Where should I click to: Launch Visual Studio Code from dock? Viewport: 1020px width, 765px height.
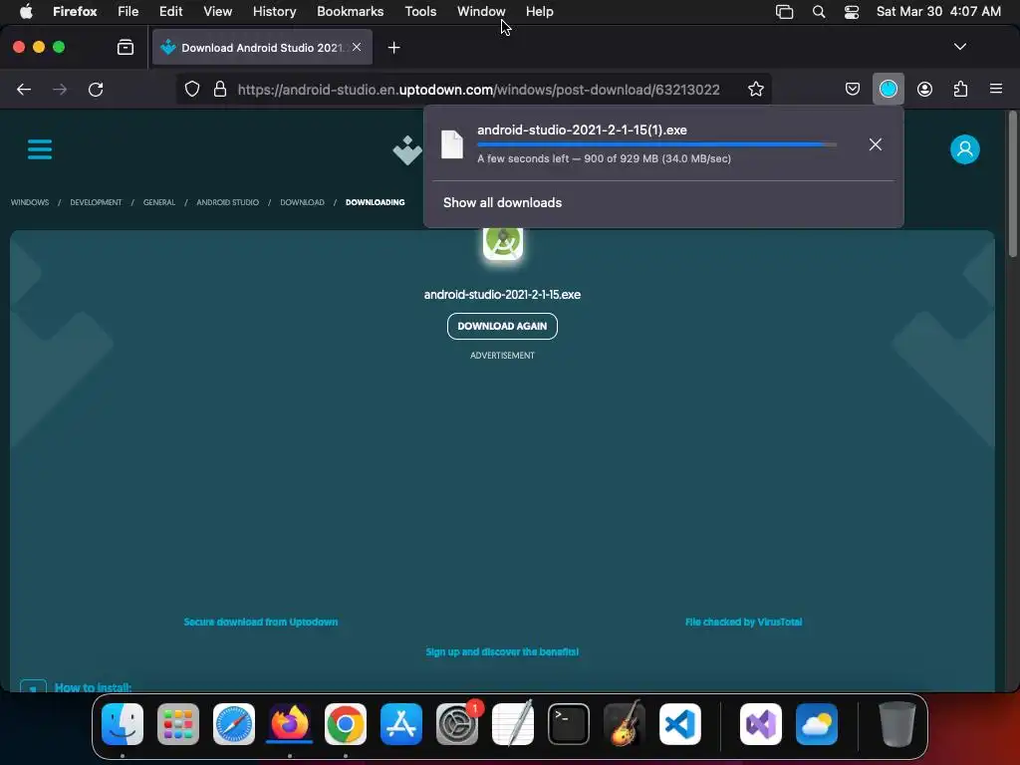[680, 724]
